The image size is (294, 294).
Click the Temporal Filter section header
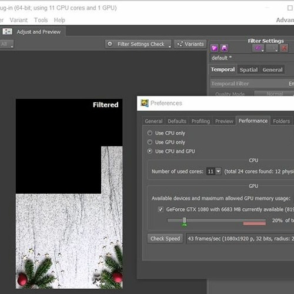click(x=252, y=83)
